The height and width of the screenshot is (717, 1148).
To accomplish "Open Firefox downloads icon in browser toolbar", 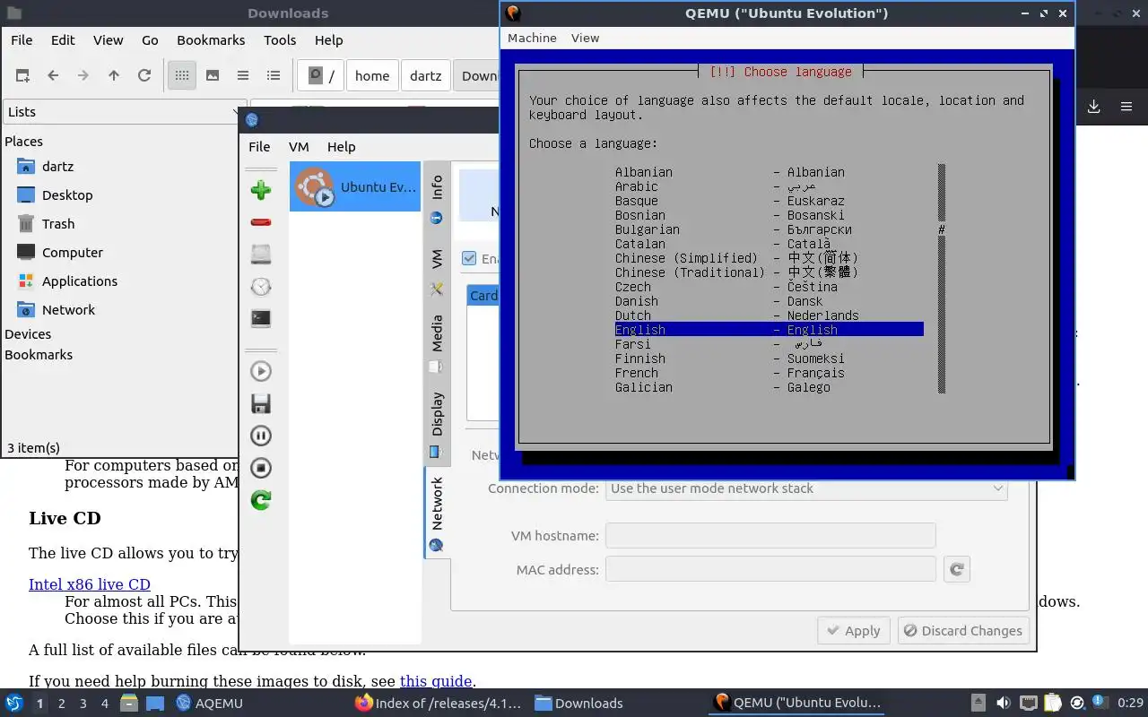I will click(1093, 107).
